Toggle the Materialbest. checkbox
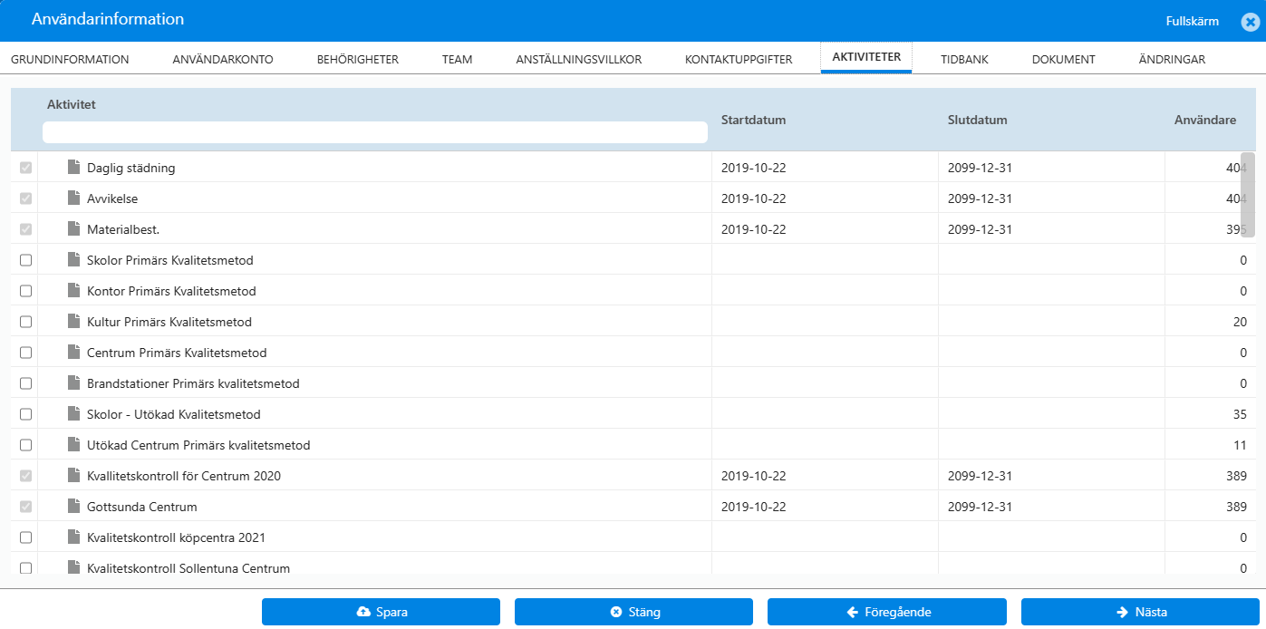 tap(25, 229)
